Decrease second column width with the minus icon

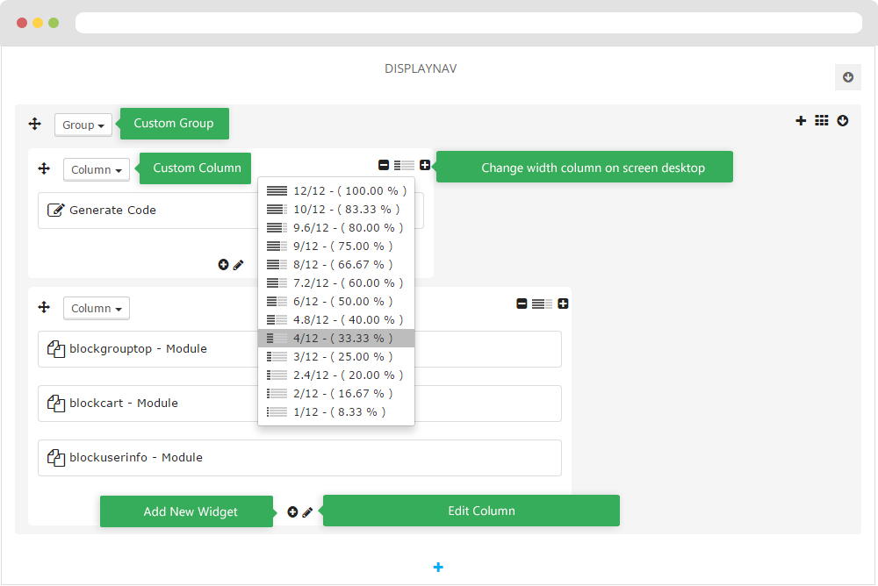point(522,304)
